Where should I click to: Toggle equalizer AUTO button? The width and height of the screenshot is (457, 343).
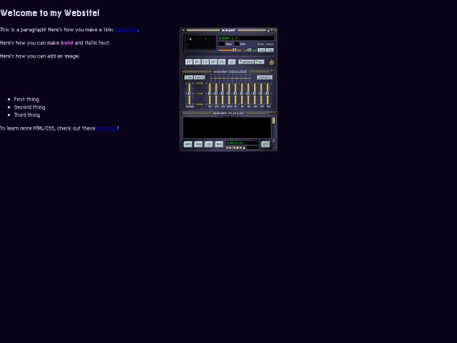(200, 77)
